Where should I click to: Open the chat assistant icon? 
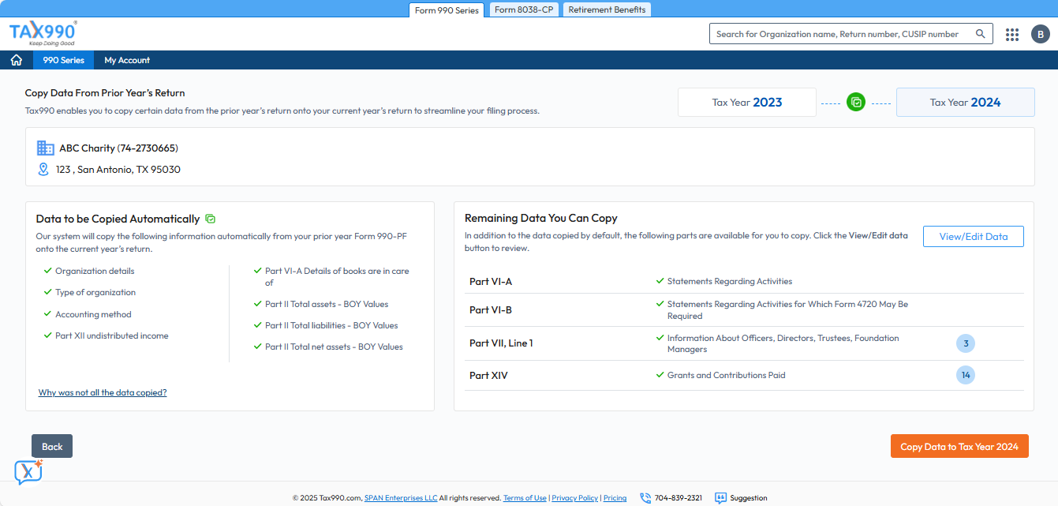[x=28, y=471]
